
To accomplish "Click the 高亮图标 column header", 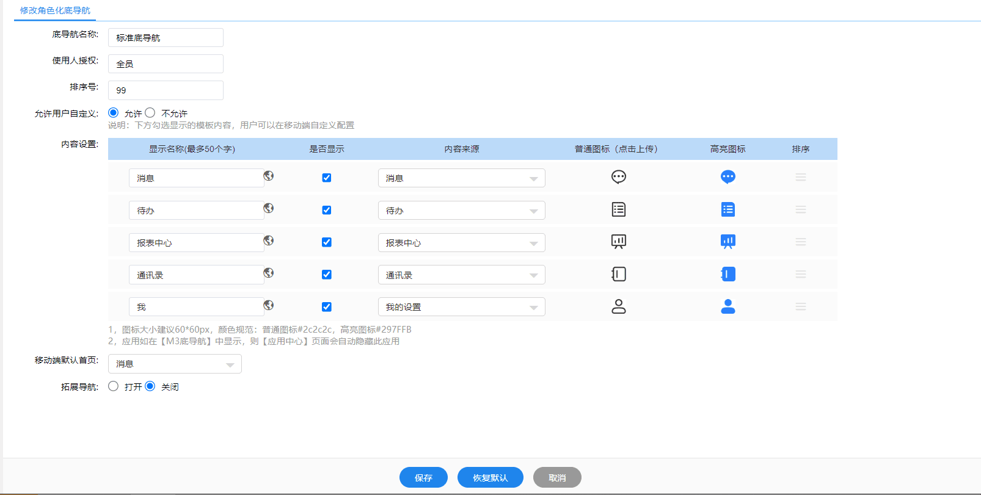I will pyautogui.click(x=728, y=149).
